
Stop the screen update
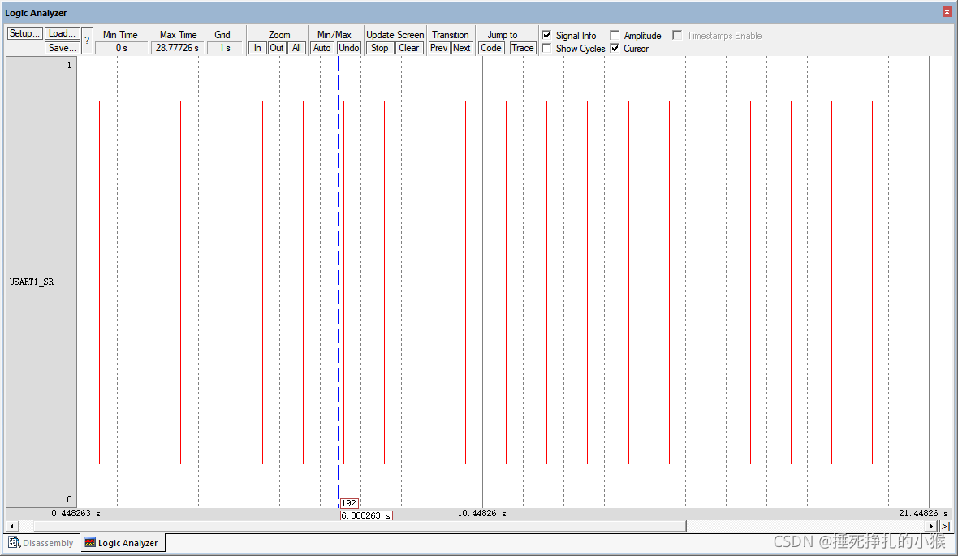379,48
